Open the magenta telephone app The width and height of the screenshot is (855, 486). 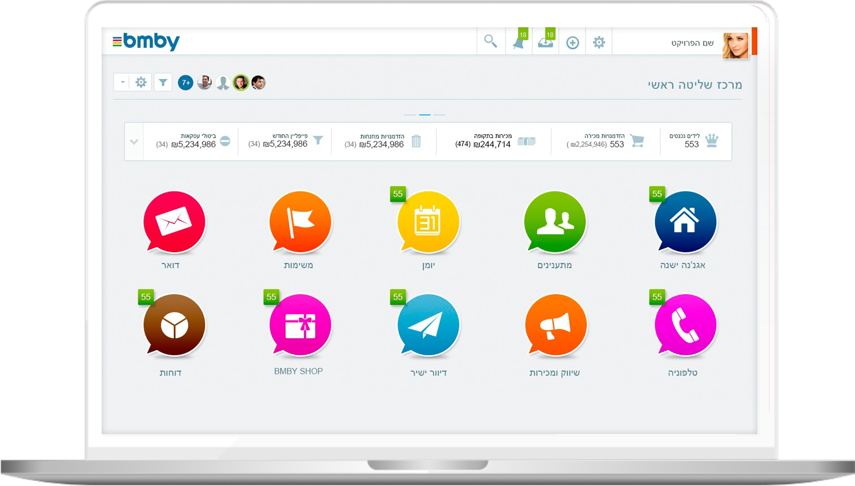point(685,325)
